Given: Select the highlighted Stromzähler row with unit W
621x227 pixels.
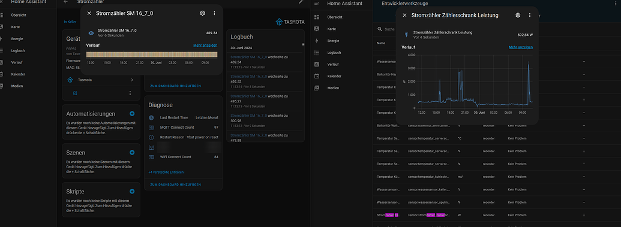Looking at the screenshot, I should 497,215.
